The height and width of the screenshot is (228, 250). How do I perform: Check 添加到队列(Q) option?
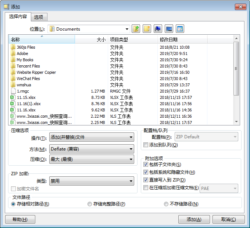coord(146,145)
